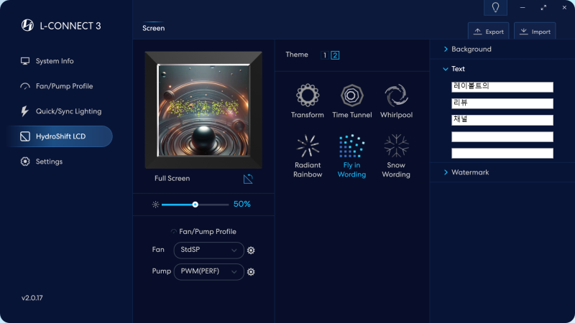Screen dimensions: 575x323
Task: Open Quick/Sync Lighting page
Action: point(61,111)
